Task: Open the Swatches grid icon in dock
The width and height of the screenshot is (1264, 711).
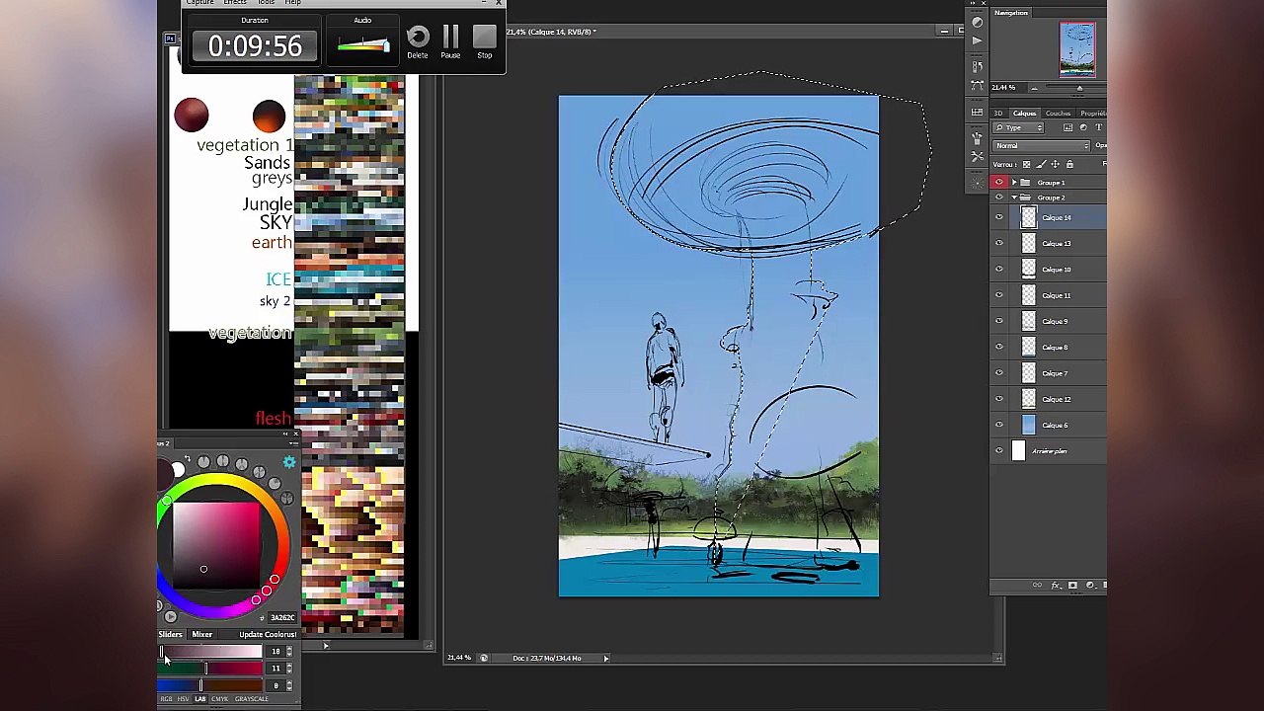Action: click(977, 112)
